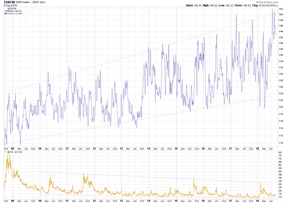This screenshot has height=203, width=287.
Task: Click the 'Chg +0.04 (+0.03%)' value
Action: 264,5
